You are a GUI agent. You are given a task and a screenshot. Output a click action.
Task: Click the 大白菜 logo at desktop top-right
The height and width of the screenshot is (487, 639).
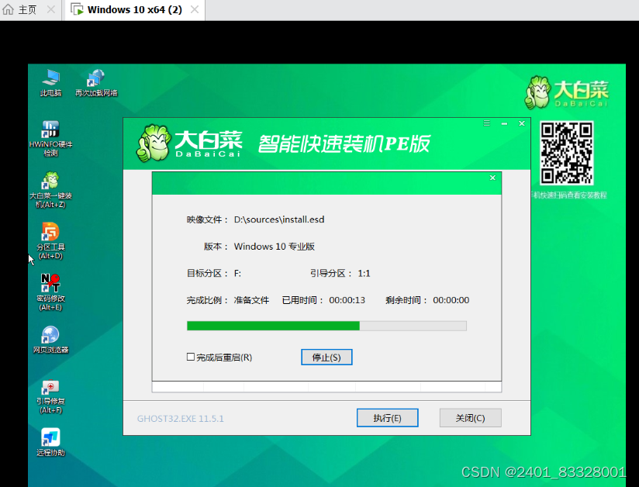point(567,92)
